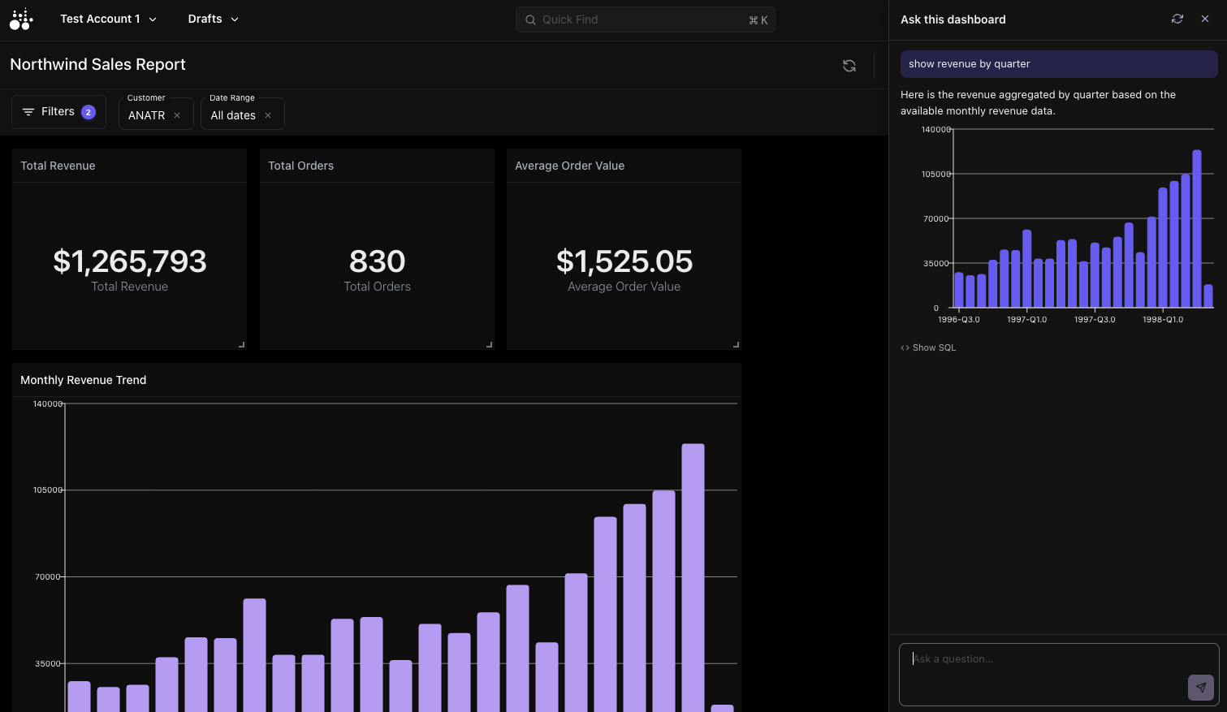Click the Ask a question input
Image resolution: width=1227 pixels, height=712 pixels.
pos(1059,675)
